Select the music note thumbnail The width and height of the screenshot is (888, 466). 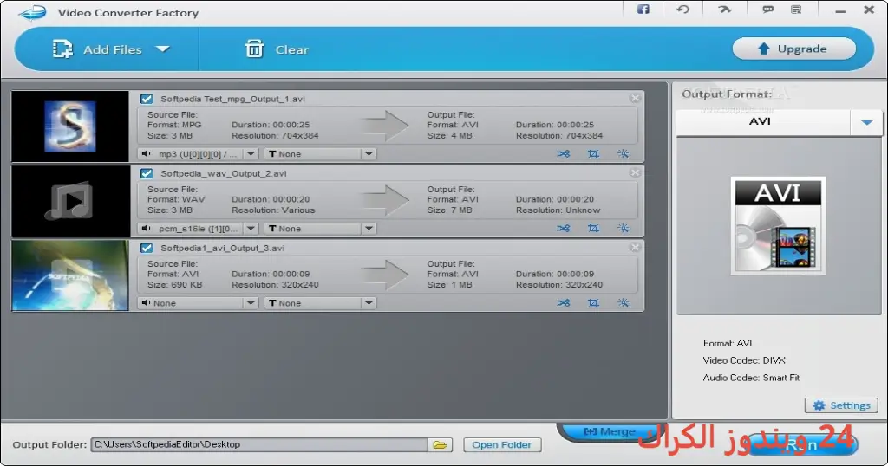point(70,201)
